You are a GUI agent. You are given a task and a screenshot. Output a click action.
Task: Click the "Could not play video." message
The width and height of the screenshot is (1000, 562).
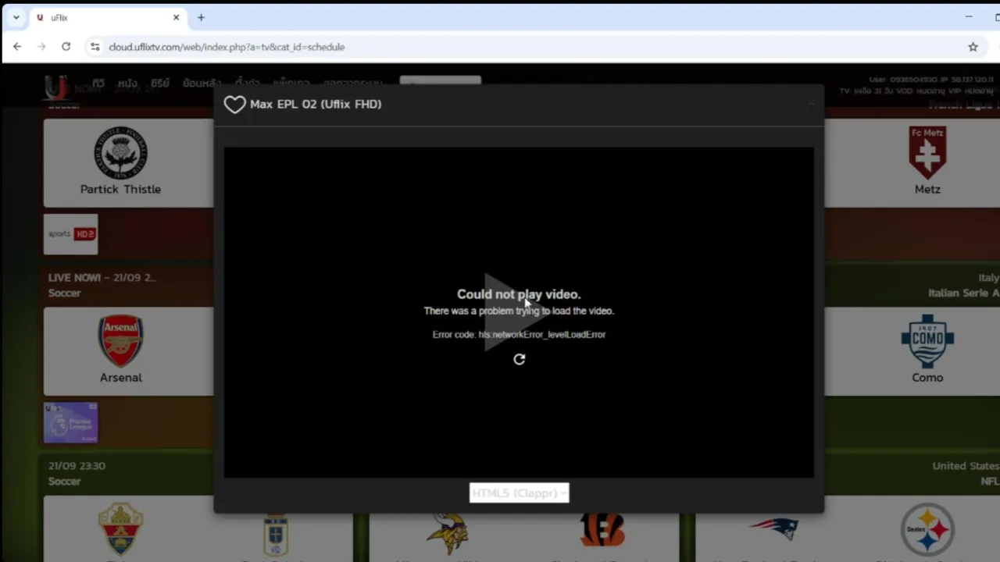tap(519, 294)
